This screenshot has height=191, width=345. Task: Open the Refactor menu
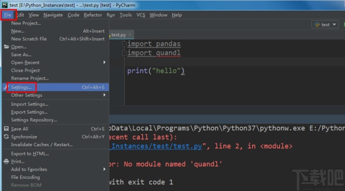coord(93,15)
